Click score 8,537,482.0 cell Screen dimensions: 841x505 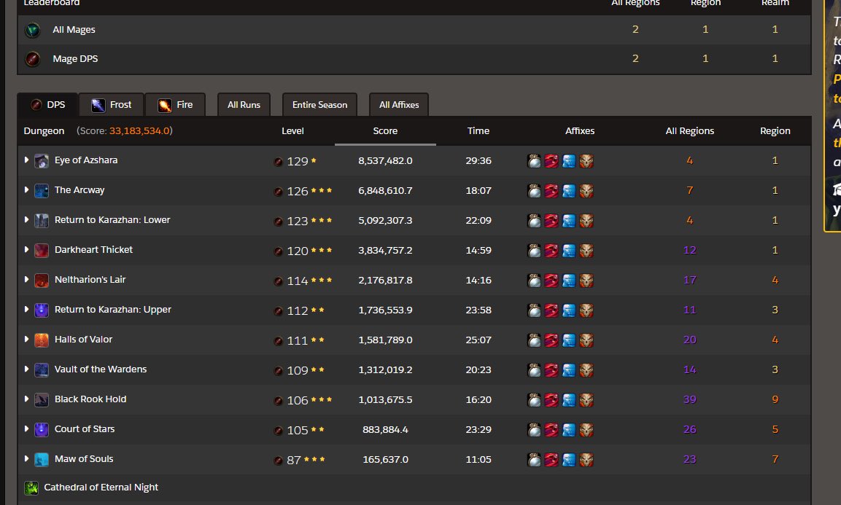385,161
